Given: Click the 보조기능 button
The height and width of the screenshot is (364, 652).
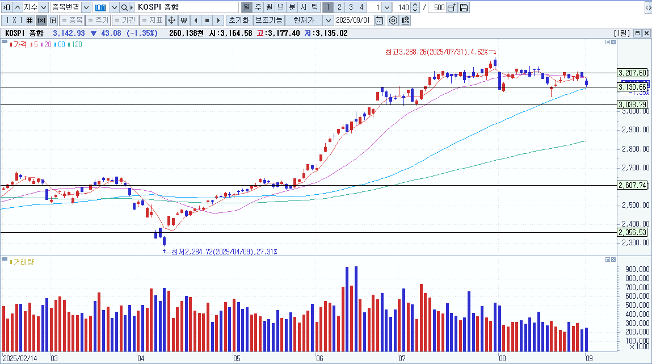Looking at the screenshot, I should point(268,20).
